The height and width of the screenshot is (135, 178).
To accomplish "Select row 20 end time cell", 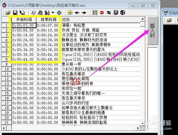I will (49, 118).
